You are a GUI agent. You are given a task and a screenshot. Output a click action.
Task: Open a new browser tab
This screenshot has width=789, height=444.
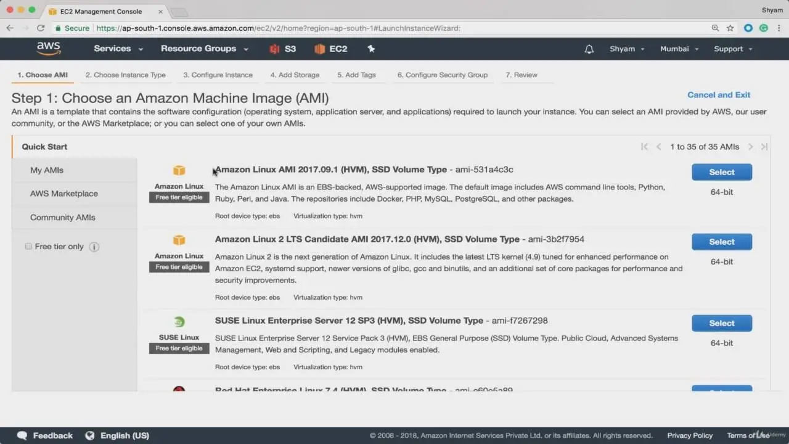179,12
